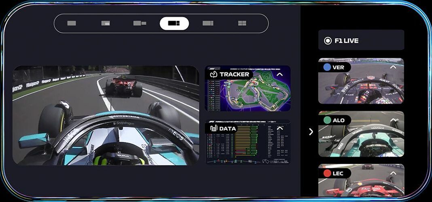
Task: Select the single full-screen layout icon
Action: click(72, 23)
